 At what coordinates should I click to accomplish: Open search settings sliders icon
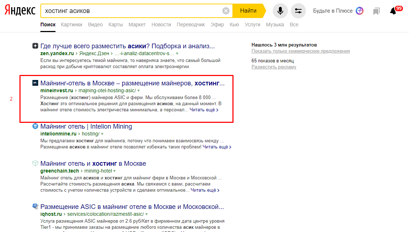[x=298, y=11]
